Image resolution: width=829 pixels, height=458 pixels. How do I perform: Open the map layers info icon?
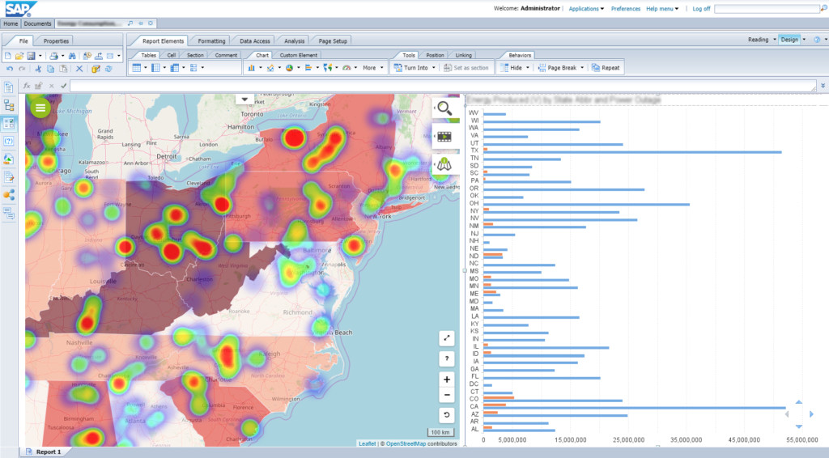(x=444, y=164)
